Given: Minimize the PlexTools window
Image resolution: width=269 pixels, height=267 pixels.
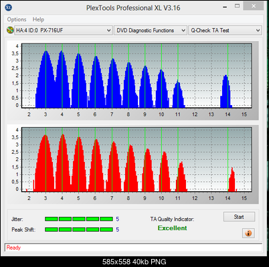Looking at the screenshot, I should (226, 7).
